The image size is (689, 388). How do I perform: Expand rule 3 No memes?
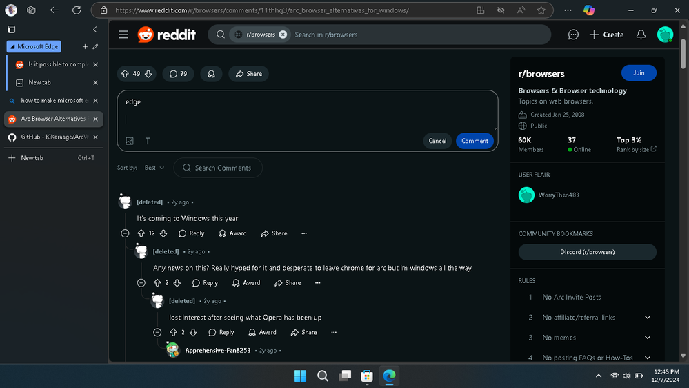coord(647,338)
